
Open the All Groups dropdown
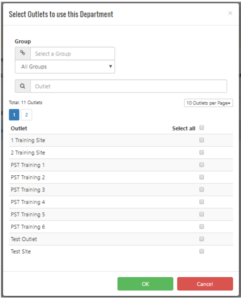[65, 66]
